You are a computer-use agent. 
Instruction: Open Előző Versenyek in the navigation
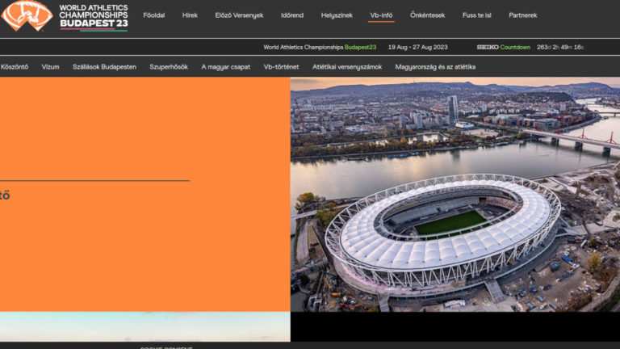point(239,15)
